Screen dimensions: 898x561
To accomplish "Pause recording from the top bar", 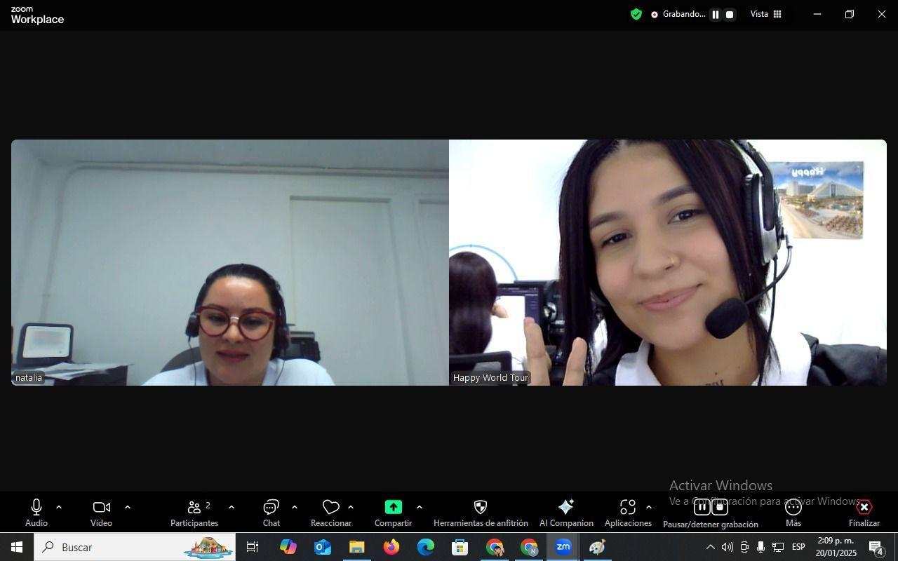I will [x=716, y=14].
